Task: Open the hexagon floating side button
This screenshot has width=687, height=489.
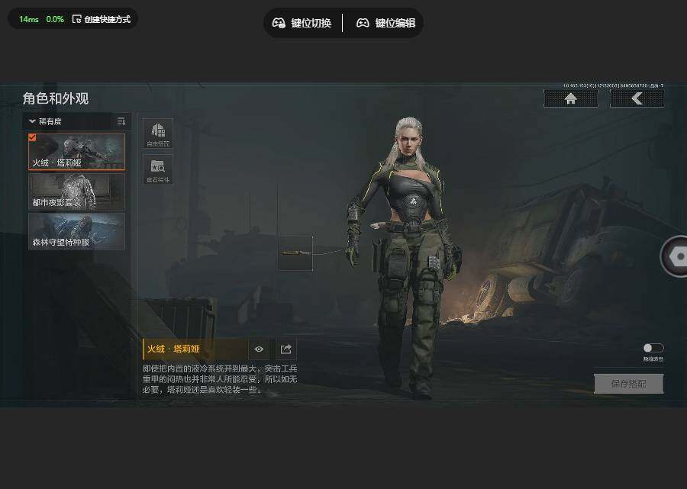Action: (676, 256)
